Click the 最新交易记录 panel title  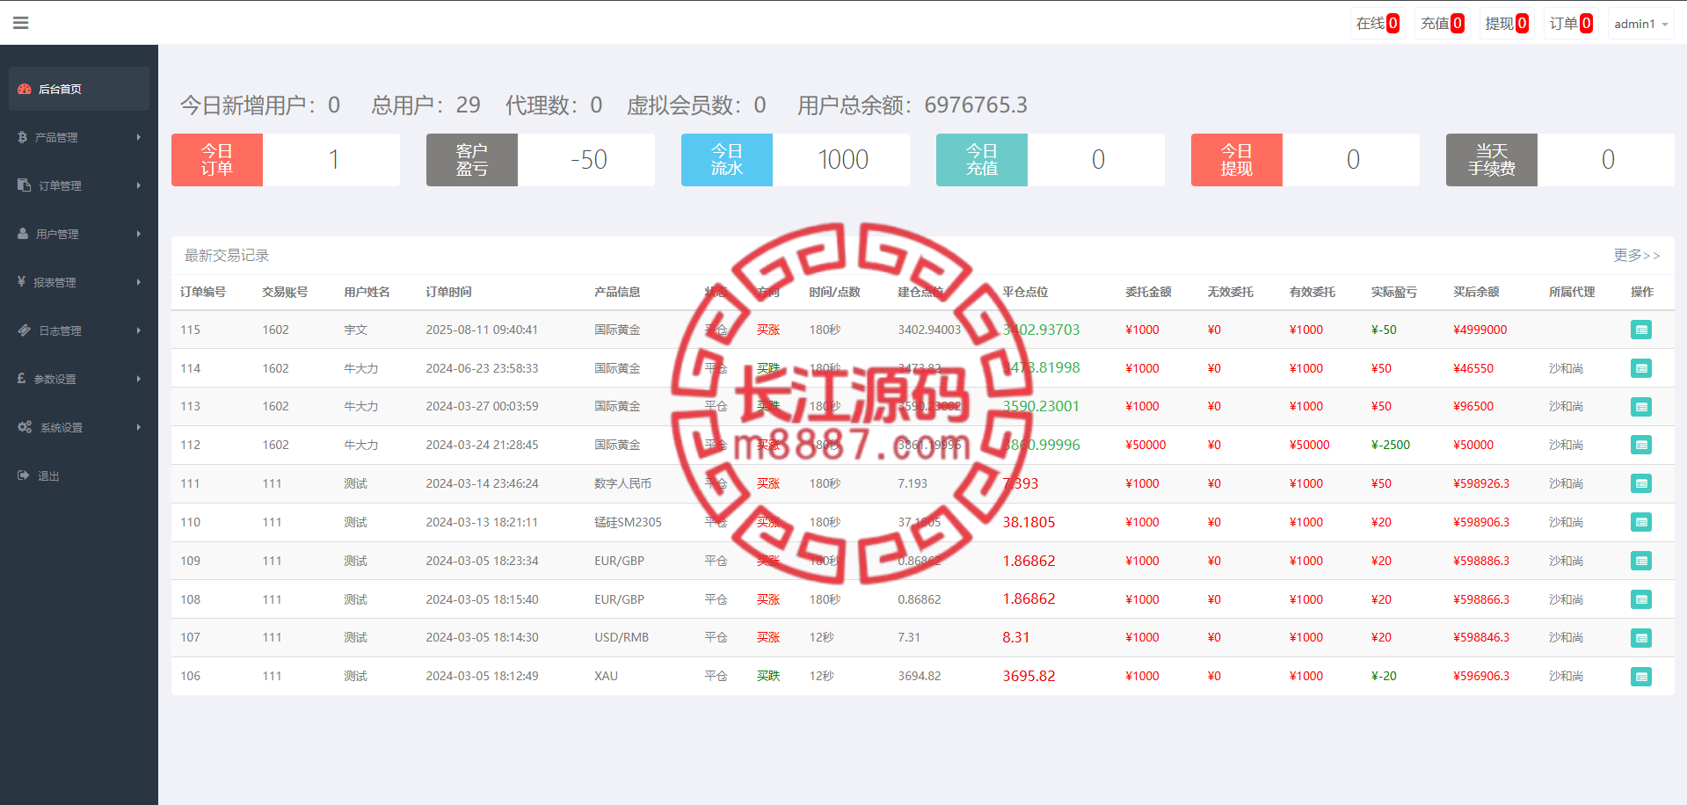tap(227, 255)
